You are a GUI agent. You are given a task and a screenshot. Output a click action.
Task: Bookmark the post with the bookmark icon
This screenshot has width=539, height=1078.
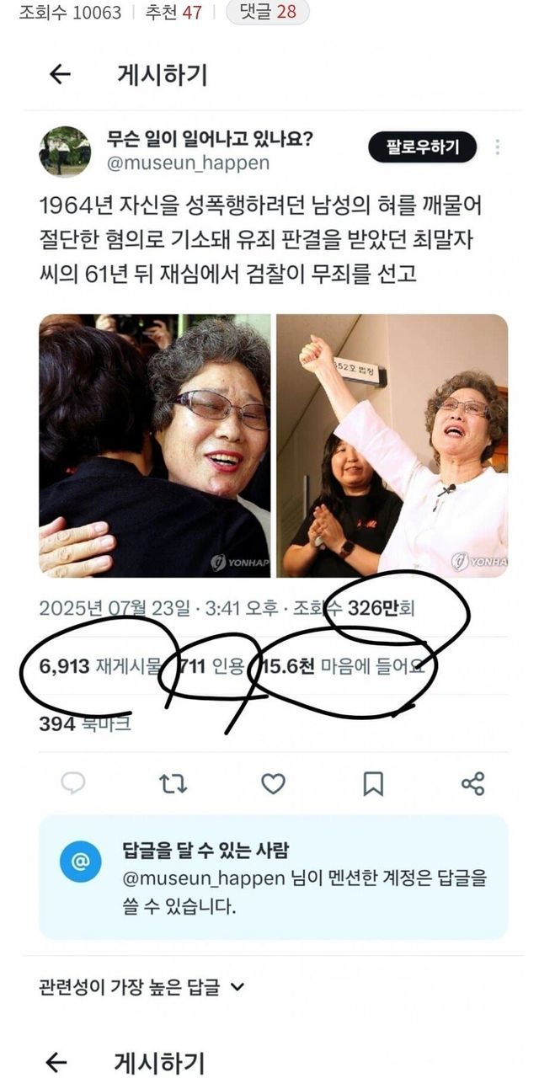point(373,784)
